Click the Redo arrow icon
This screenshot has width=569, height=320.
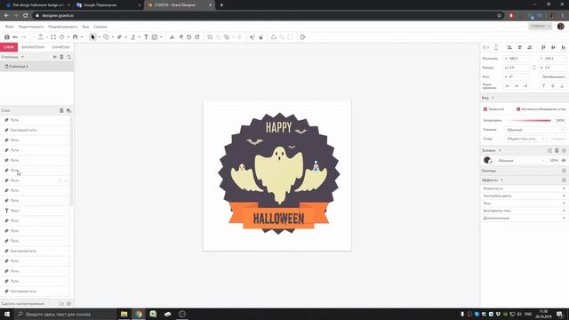(24, 37)
